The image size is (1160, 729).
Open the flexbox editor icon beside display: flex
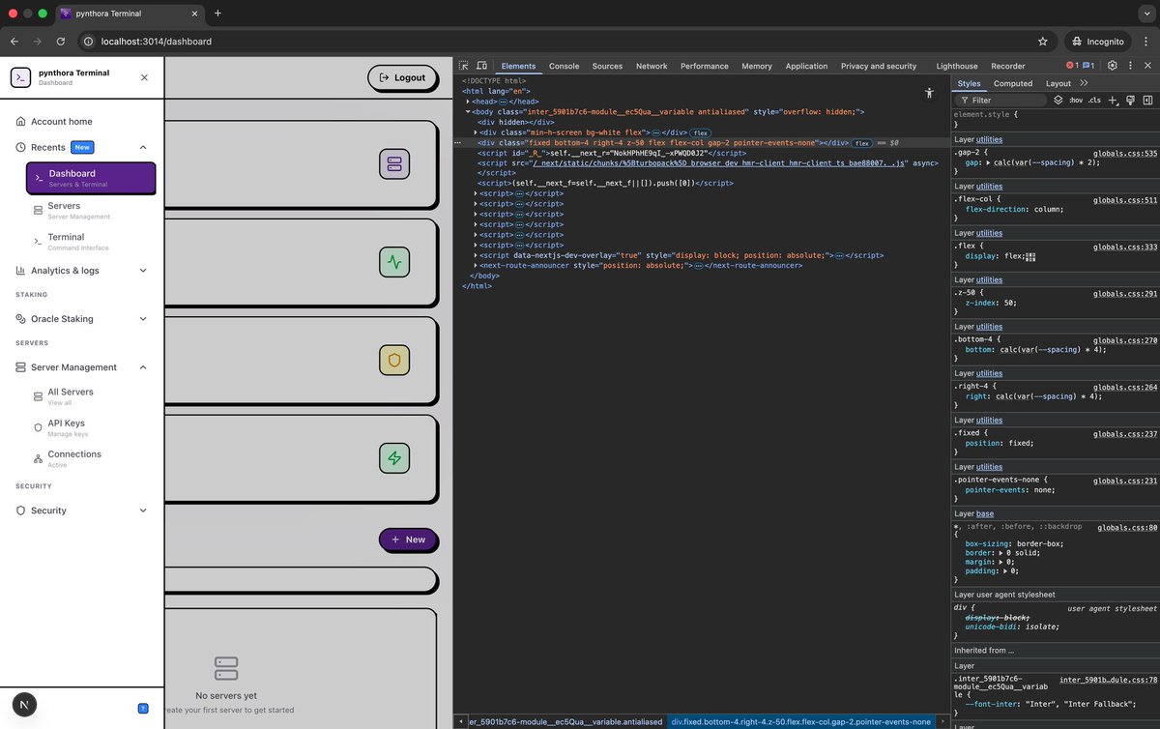tap(1029, 256)
